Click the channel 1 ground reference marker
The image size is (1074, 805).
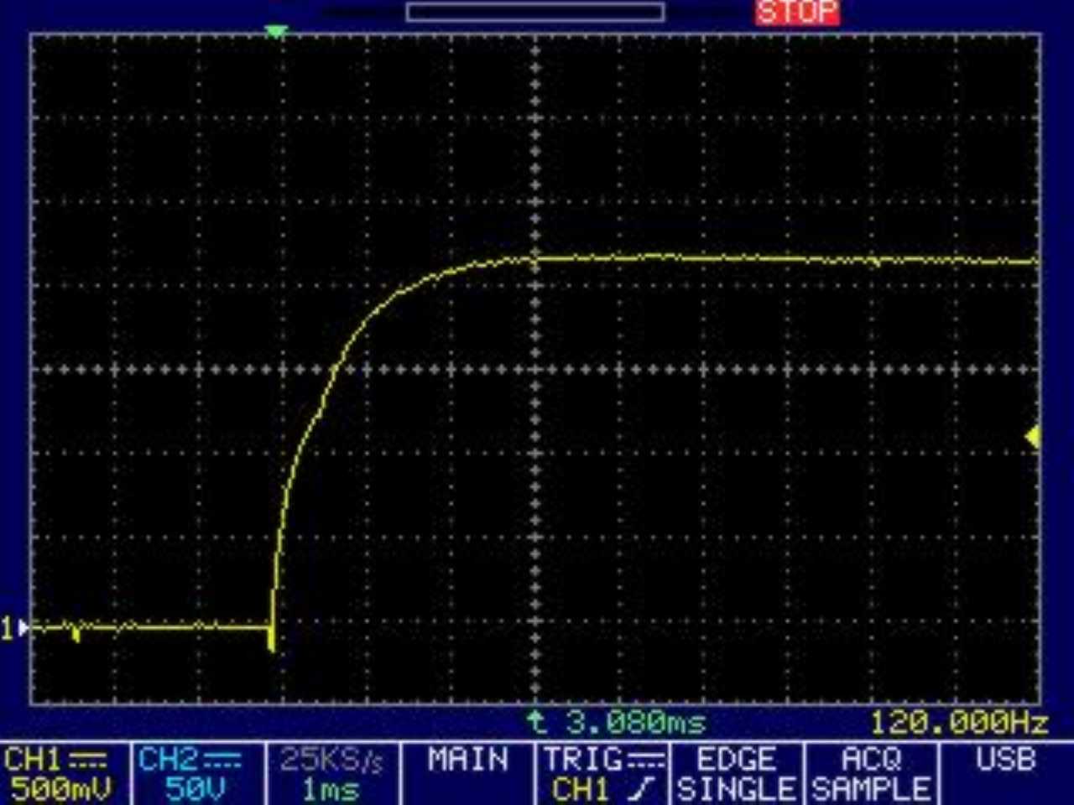pyautogui.click(x=15, y=627)
